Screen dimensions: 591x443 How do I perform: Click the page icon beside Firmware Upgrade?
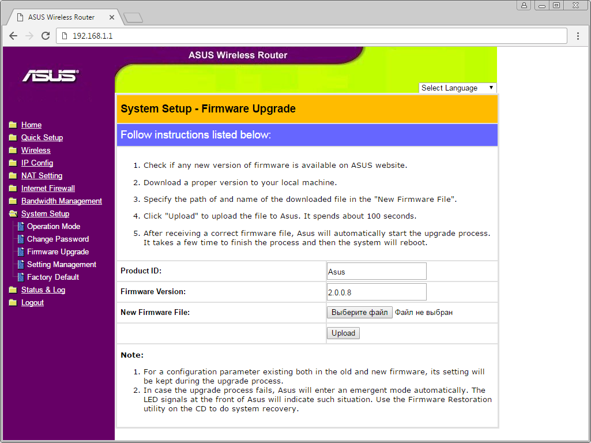point(21,252)
